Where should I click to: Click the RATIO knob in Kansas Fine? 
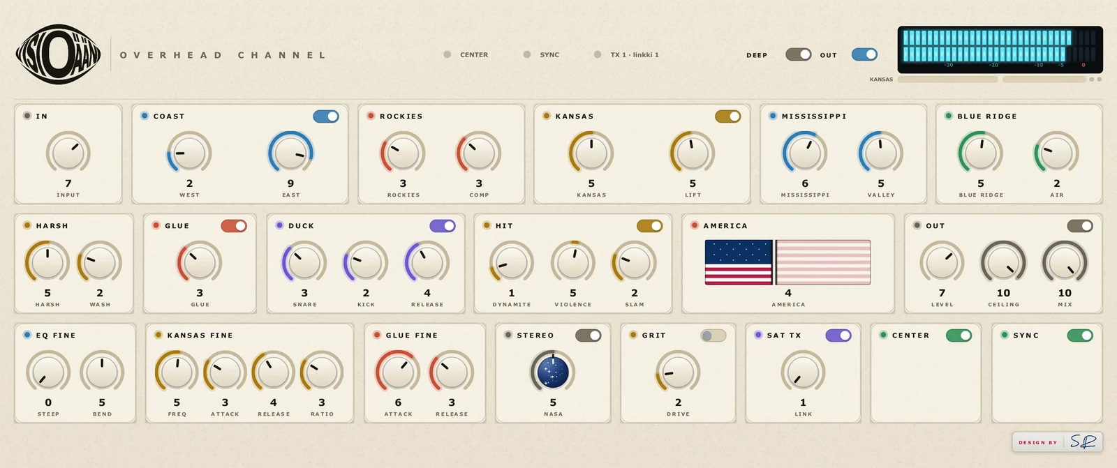(x=322, y=372)
